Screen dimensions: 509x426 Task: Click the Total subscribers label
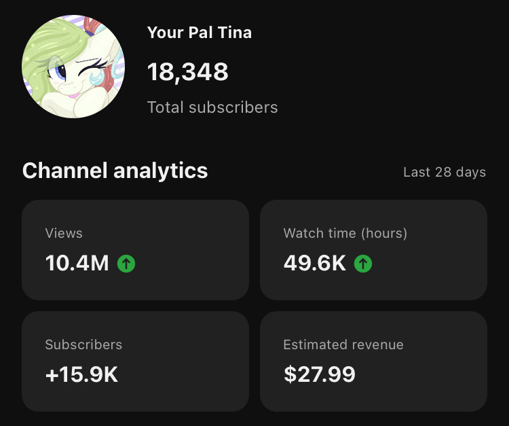pos(212,107)
